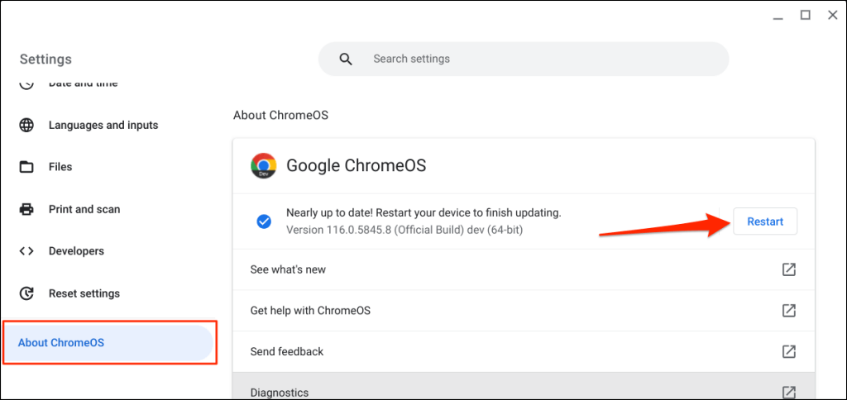Open Get help with ChromeOS external icon
The image size is (847, 400).
pos(789,311)
